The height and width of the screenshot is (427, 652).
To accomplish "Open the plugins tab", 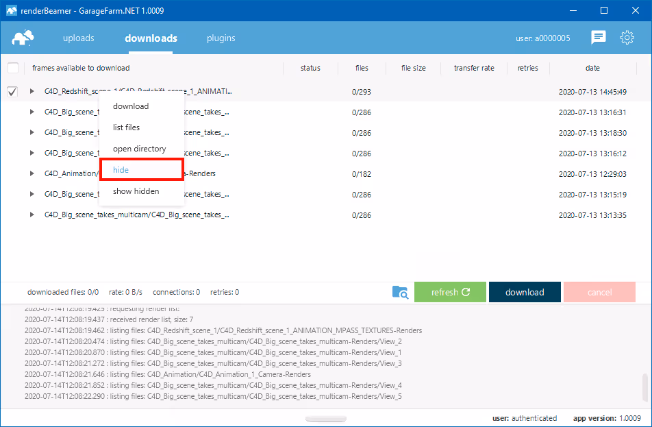I will (x=221, y=38).
